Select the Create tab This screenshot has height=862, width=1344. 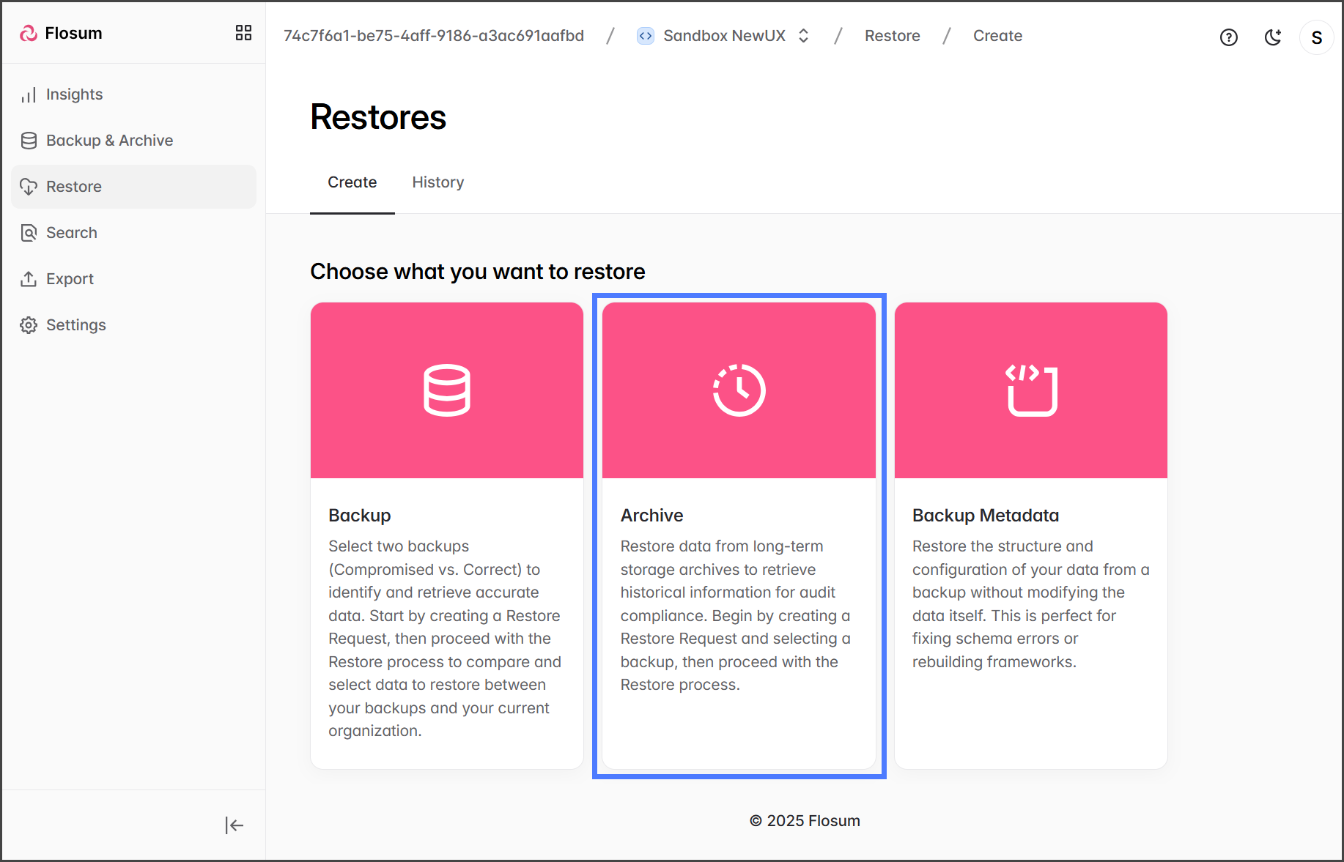[x=352, y=182]
